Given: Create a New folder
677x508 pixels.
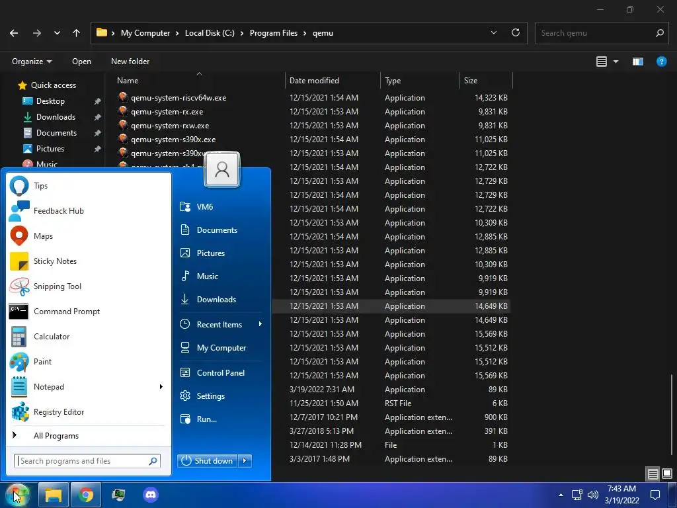Looking at the screenshot, I should pyautogui.click(x=130, y=62).
